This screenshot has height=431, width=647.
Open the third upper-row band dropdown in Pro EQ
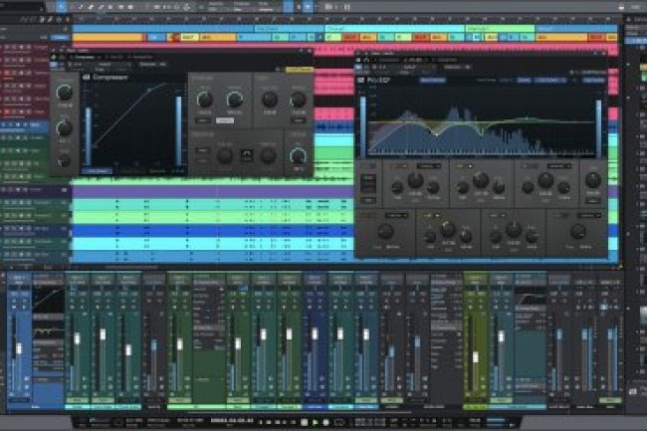559,166
